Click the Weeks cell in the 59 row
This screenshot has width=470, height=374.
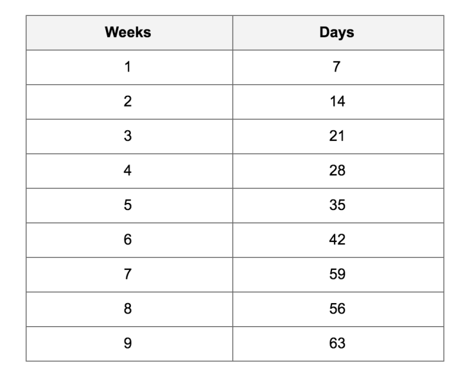click(130, 274)
